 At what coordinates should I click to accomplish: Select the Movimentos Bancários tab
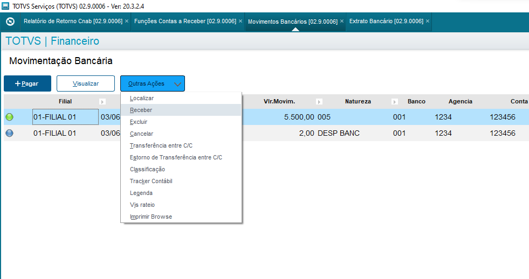[x=292, y=22]
